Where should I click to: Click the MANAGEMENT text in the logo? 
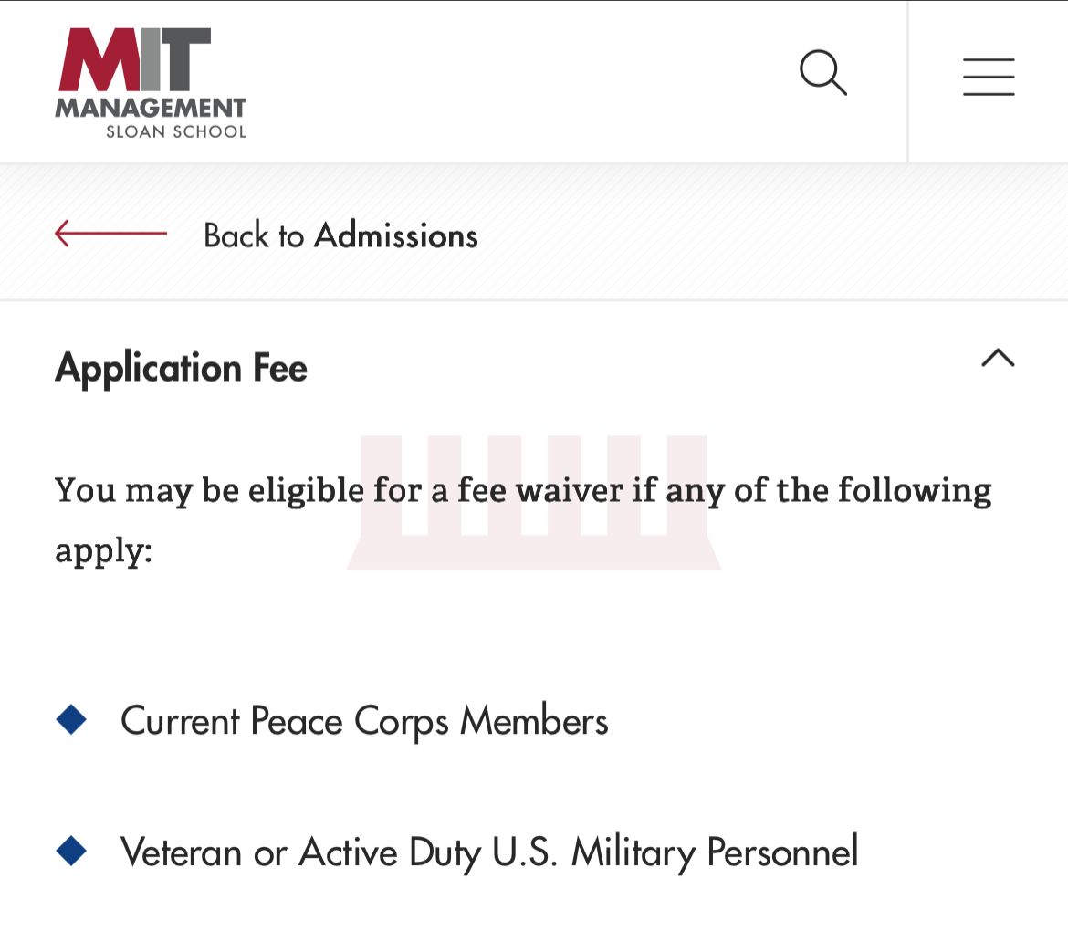click(x=151, y=109)
